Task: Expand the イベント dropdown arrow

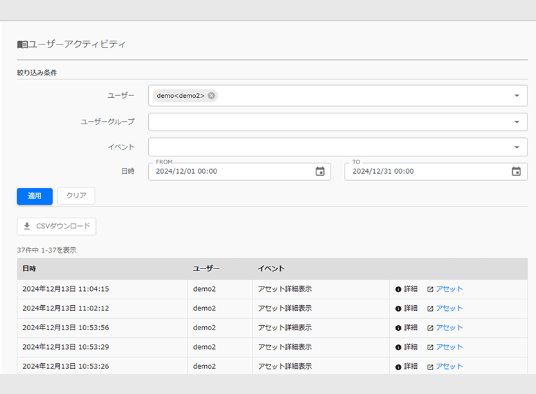Action: point(517,147)
